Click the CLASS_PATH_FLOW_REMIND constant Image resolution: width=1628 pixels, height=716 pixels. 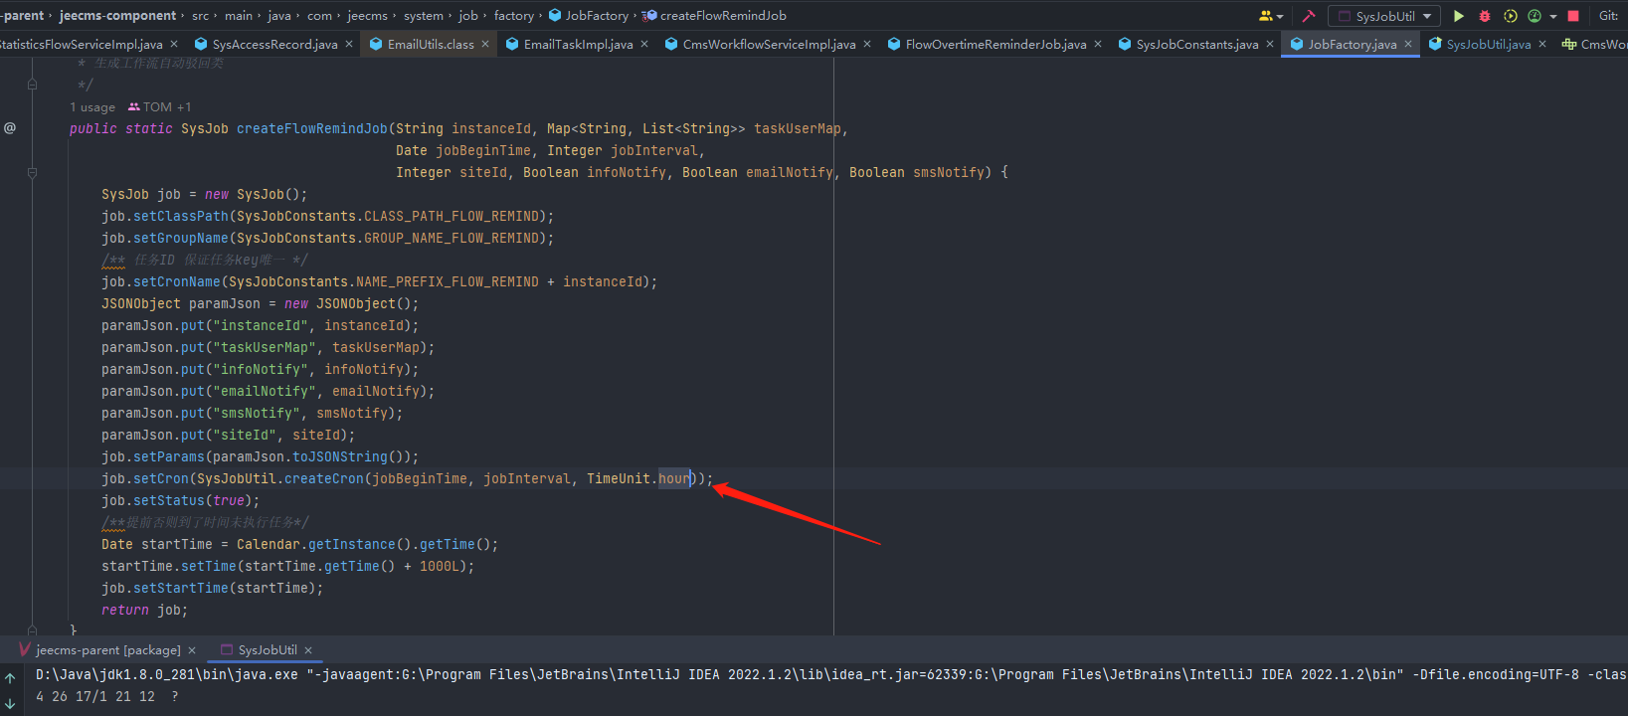pos(452,217)
